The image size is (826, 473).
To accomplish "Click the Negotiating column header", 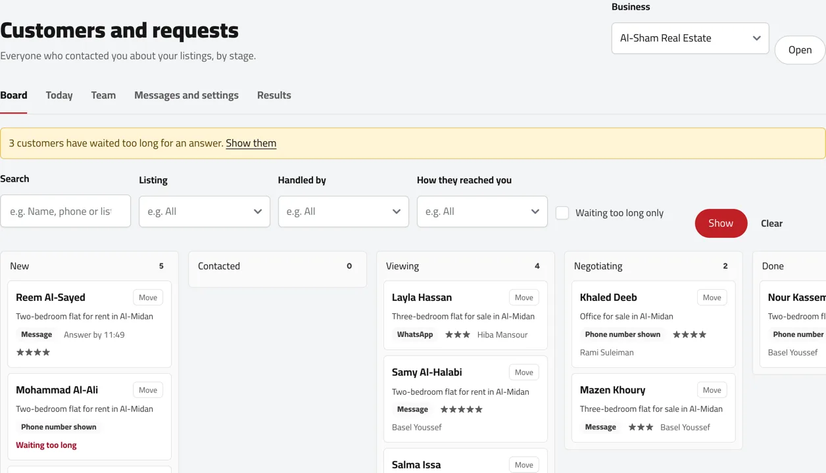I will coord(598,266).
